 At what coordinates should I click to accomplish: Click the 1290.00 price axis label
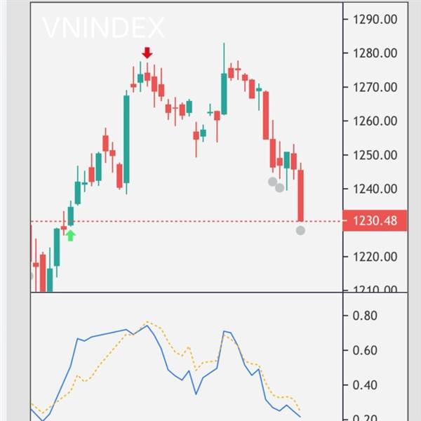click(375, 20)
